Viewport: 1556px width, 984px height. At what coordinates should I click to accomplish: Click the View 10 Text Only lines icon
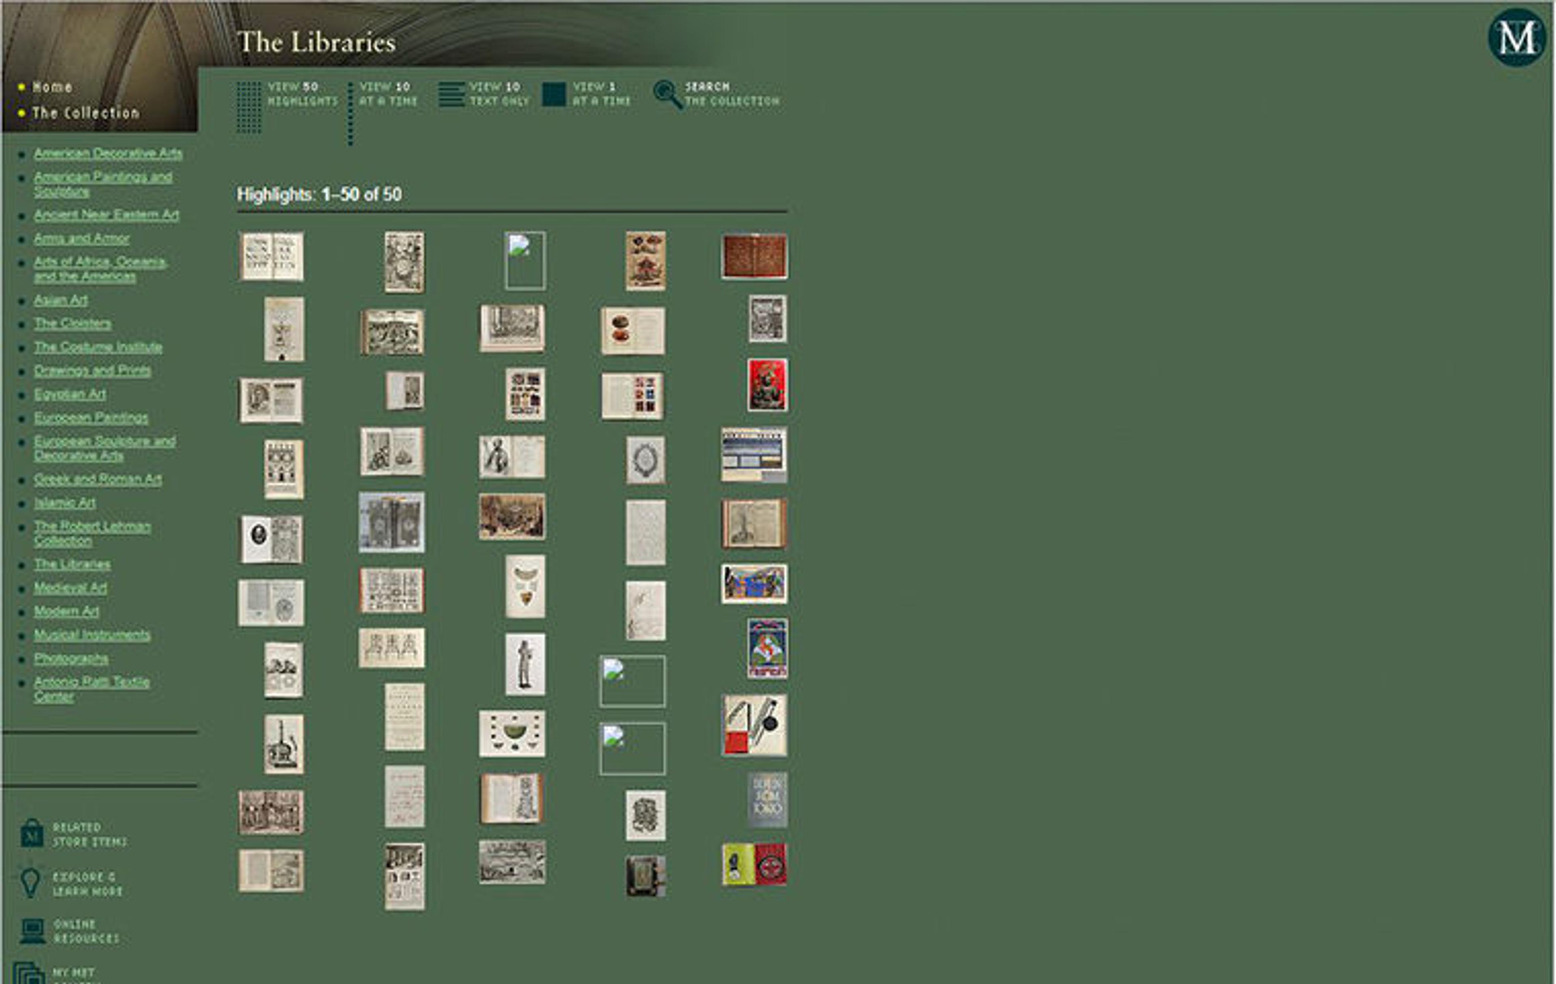[x=451, y=94]
